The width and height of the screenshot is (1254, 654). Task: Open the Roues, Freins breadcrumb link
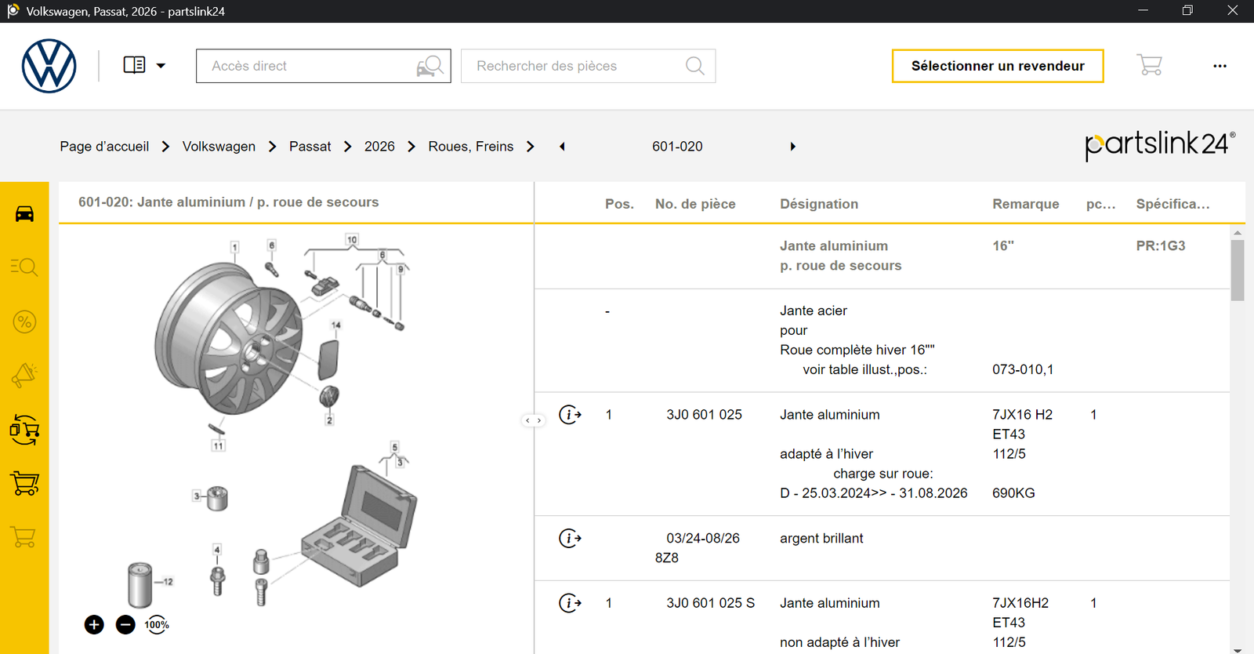click(x=471, y=147)
